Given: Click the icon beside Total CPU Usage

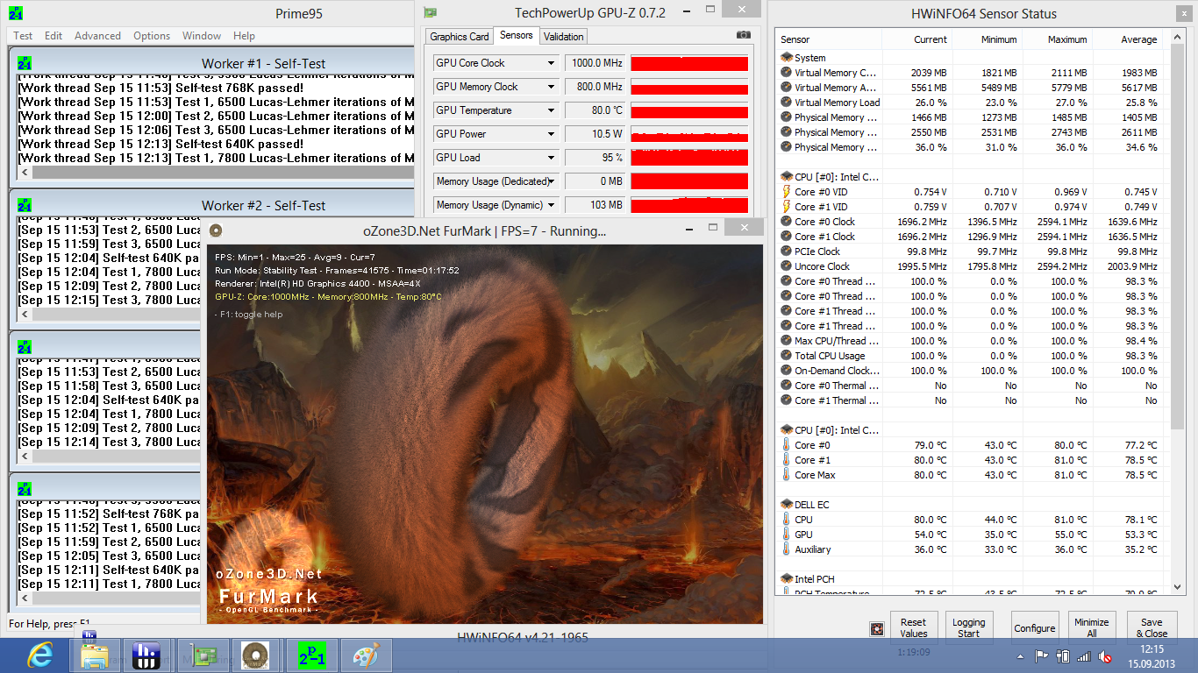Looking at the screenshot, I should click(x=786, y=356).
